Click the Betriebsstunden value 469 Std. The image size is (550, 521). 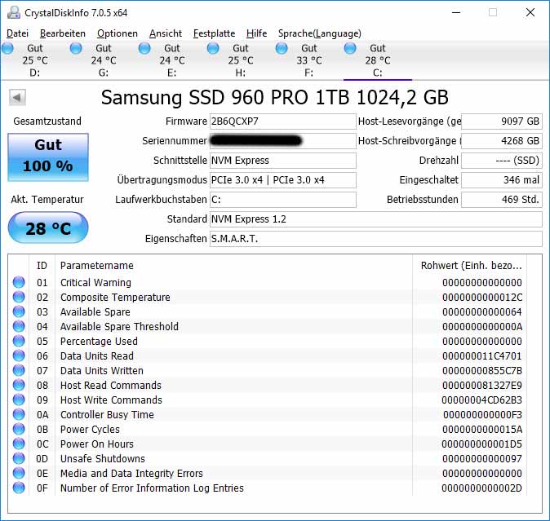pos(502,200)
